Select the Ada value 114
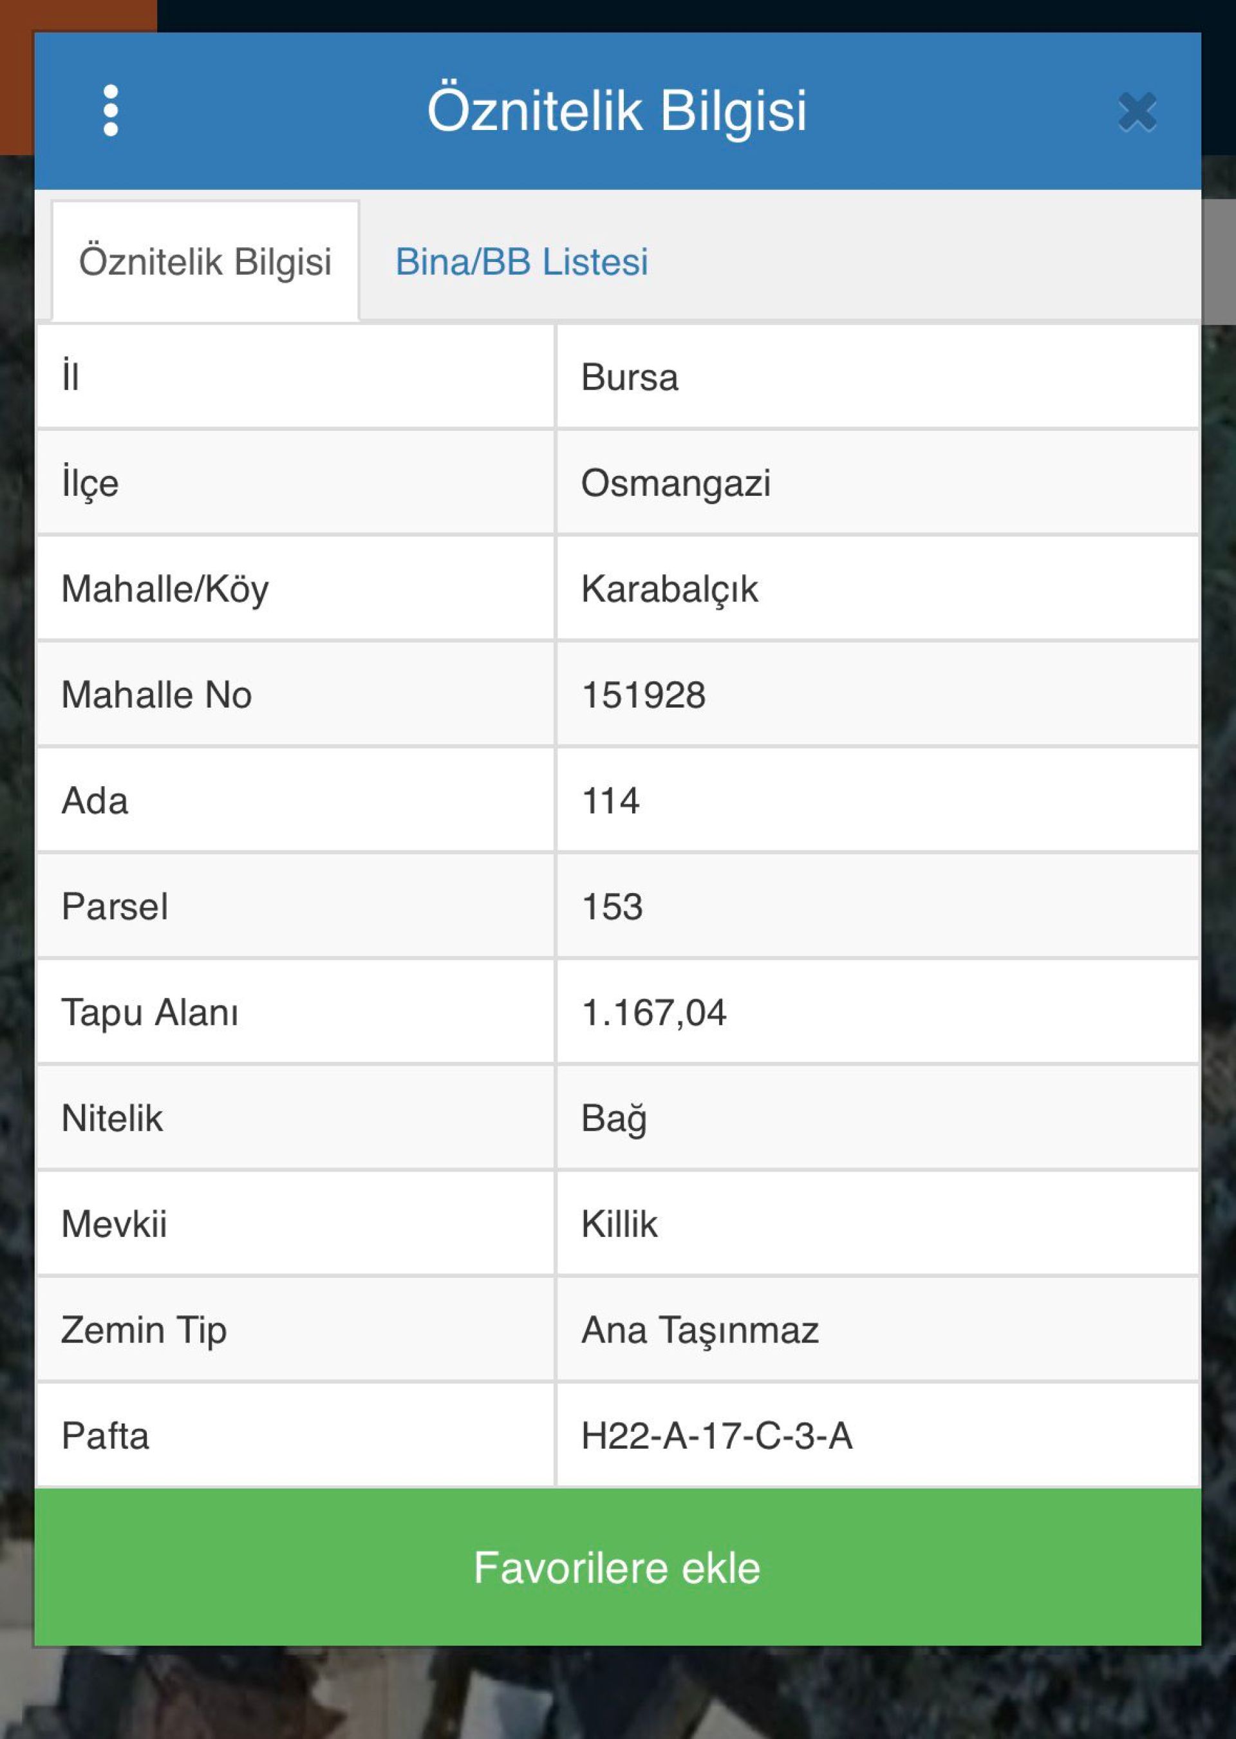Screen dimensions: 1236x1739 pos(610,800)
